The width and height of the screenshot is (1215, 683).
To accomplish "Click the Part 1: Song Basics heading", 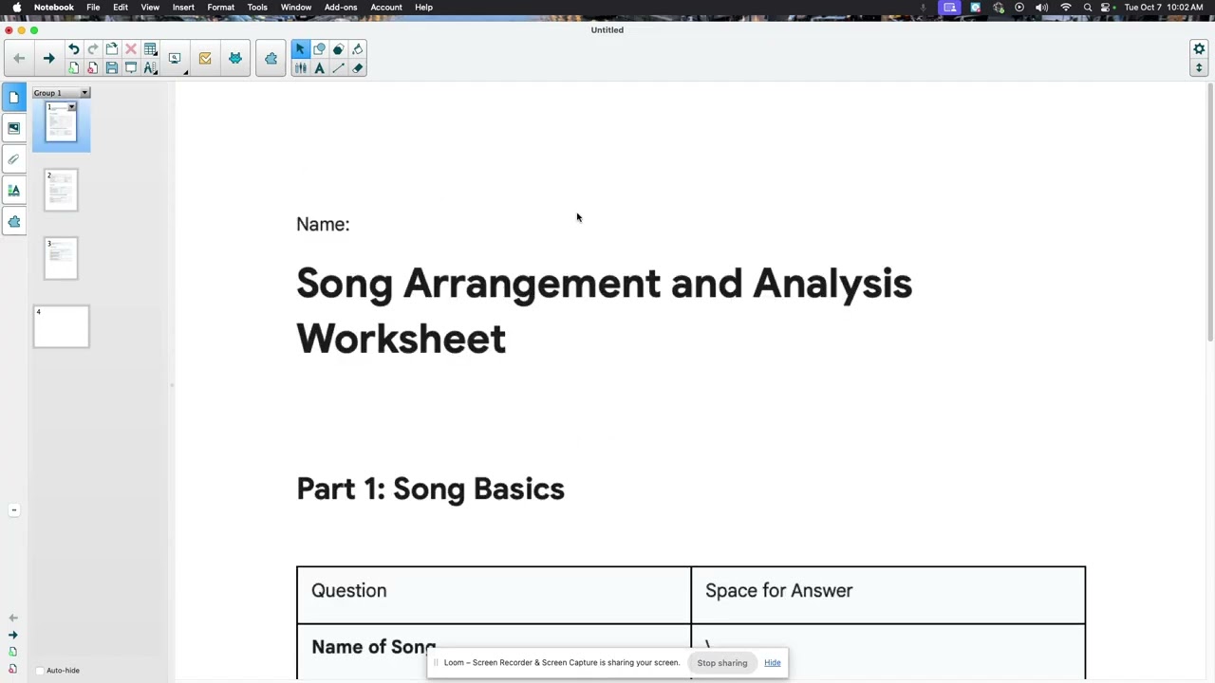I will [x=430, y=489].
